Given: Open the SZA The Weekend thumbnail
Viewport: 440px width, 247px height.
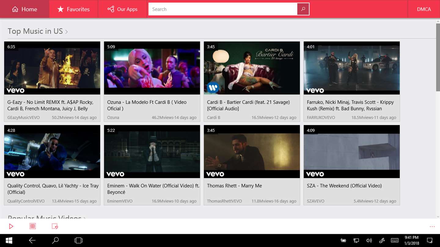Looking at the screenshot, I should click(x=352, y=152).
